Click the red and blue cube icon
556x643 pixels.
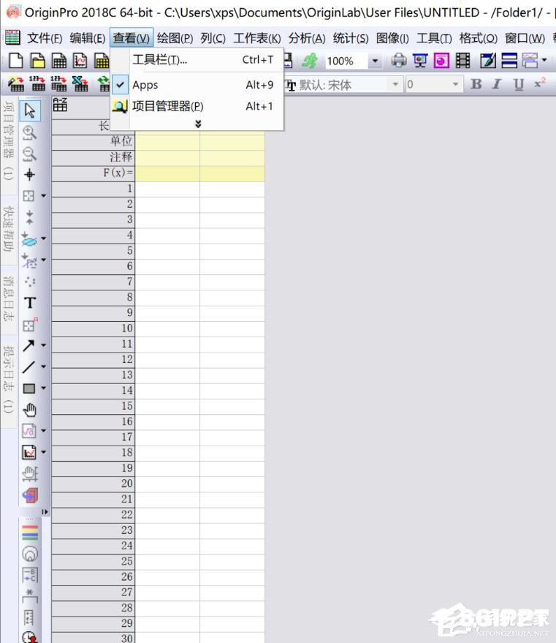pyautogui.click(x=30, y=495)
